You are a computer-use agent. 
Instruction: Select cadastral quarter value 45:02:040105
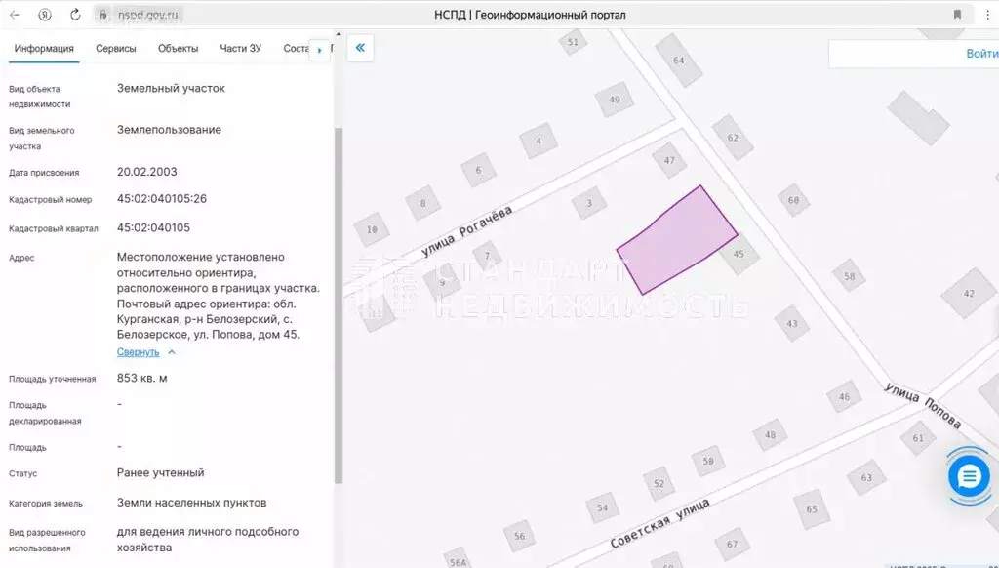pyautogui.click(x=153, y=227)
